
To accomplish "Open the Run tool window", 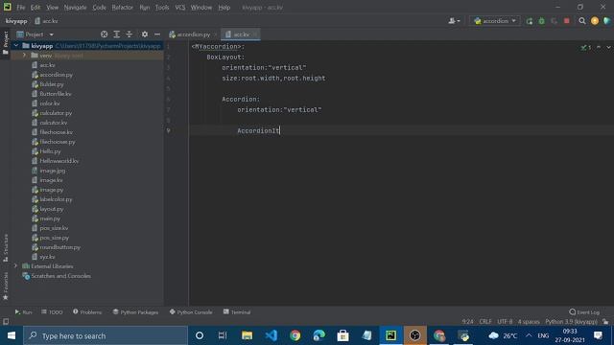I will pos(23,312).
